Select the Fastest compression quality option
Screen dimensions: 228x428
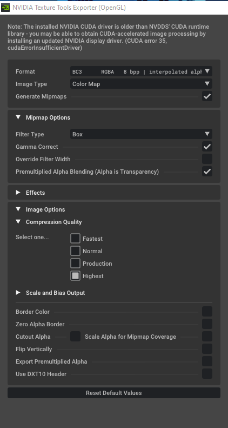point(75,238)
